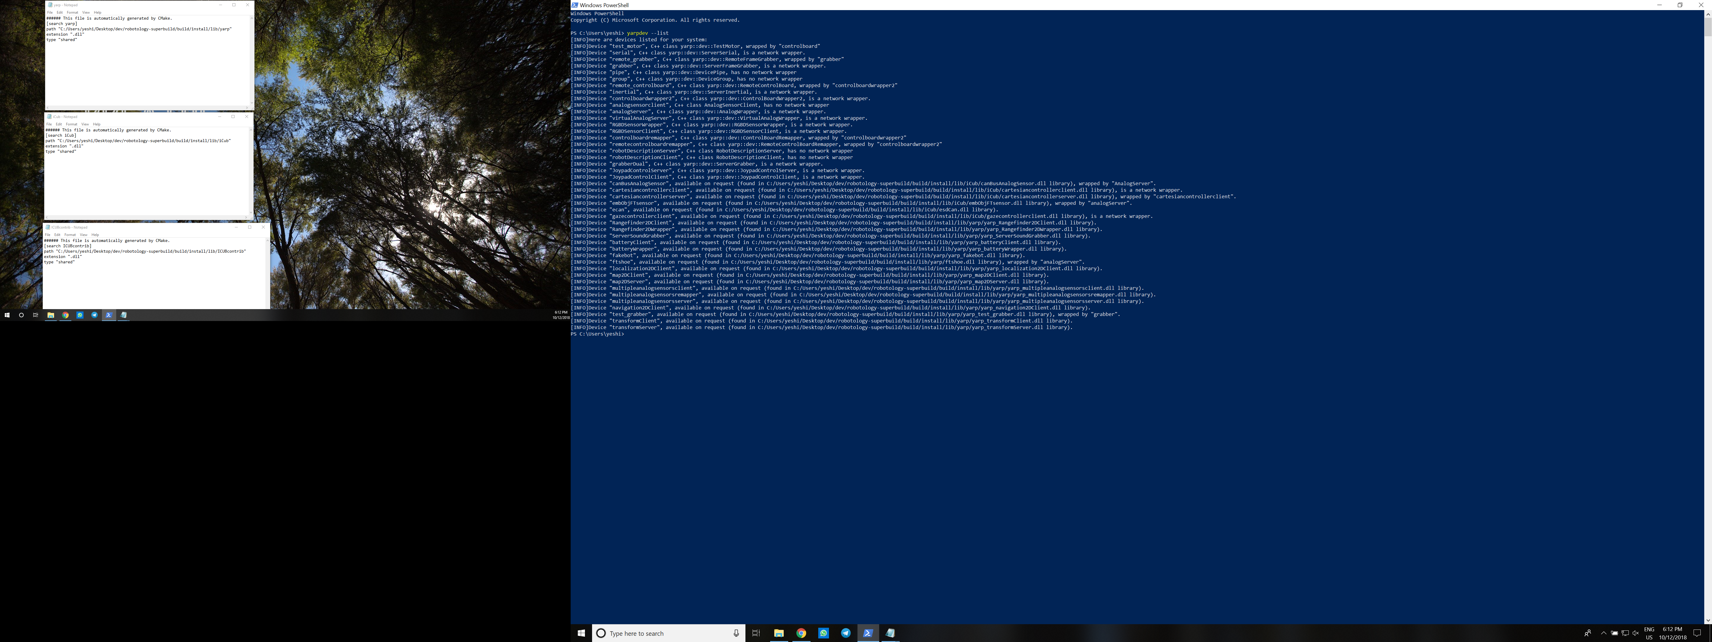Open Chrome on left monitor taskbar
This screenshot has width=1712, height=642.
pyautogui.click(x=65, y=315)
